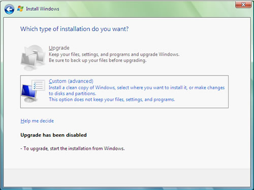
Task: Click the 'Install a clean copy of Windows' description
Action: pyautogui.click(x=137, y=88)
